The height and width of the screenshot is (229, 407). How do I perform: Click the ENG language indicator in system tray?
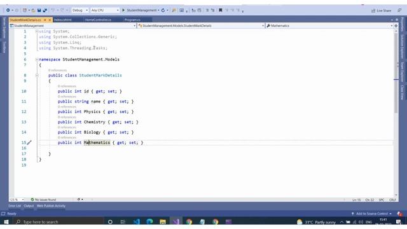[369, 222]
